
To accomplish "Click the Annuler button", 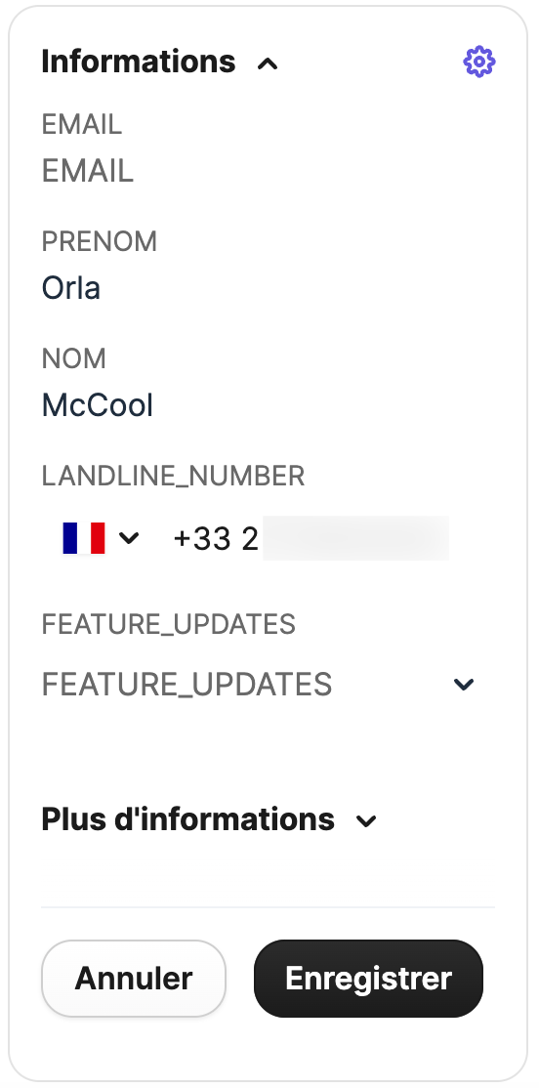I will tap(134, 979).
